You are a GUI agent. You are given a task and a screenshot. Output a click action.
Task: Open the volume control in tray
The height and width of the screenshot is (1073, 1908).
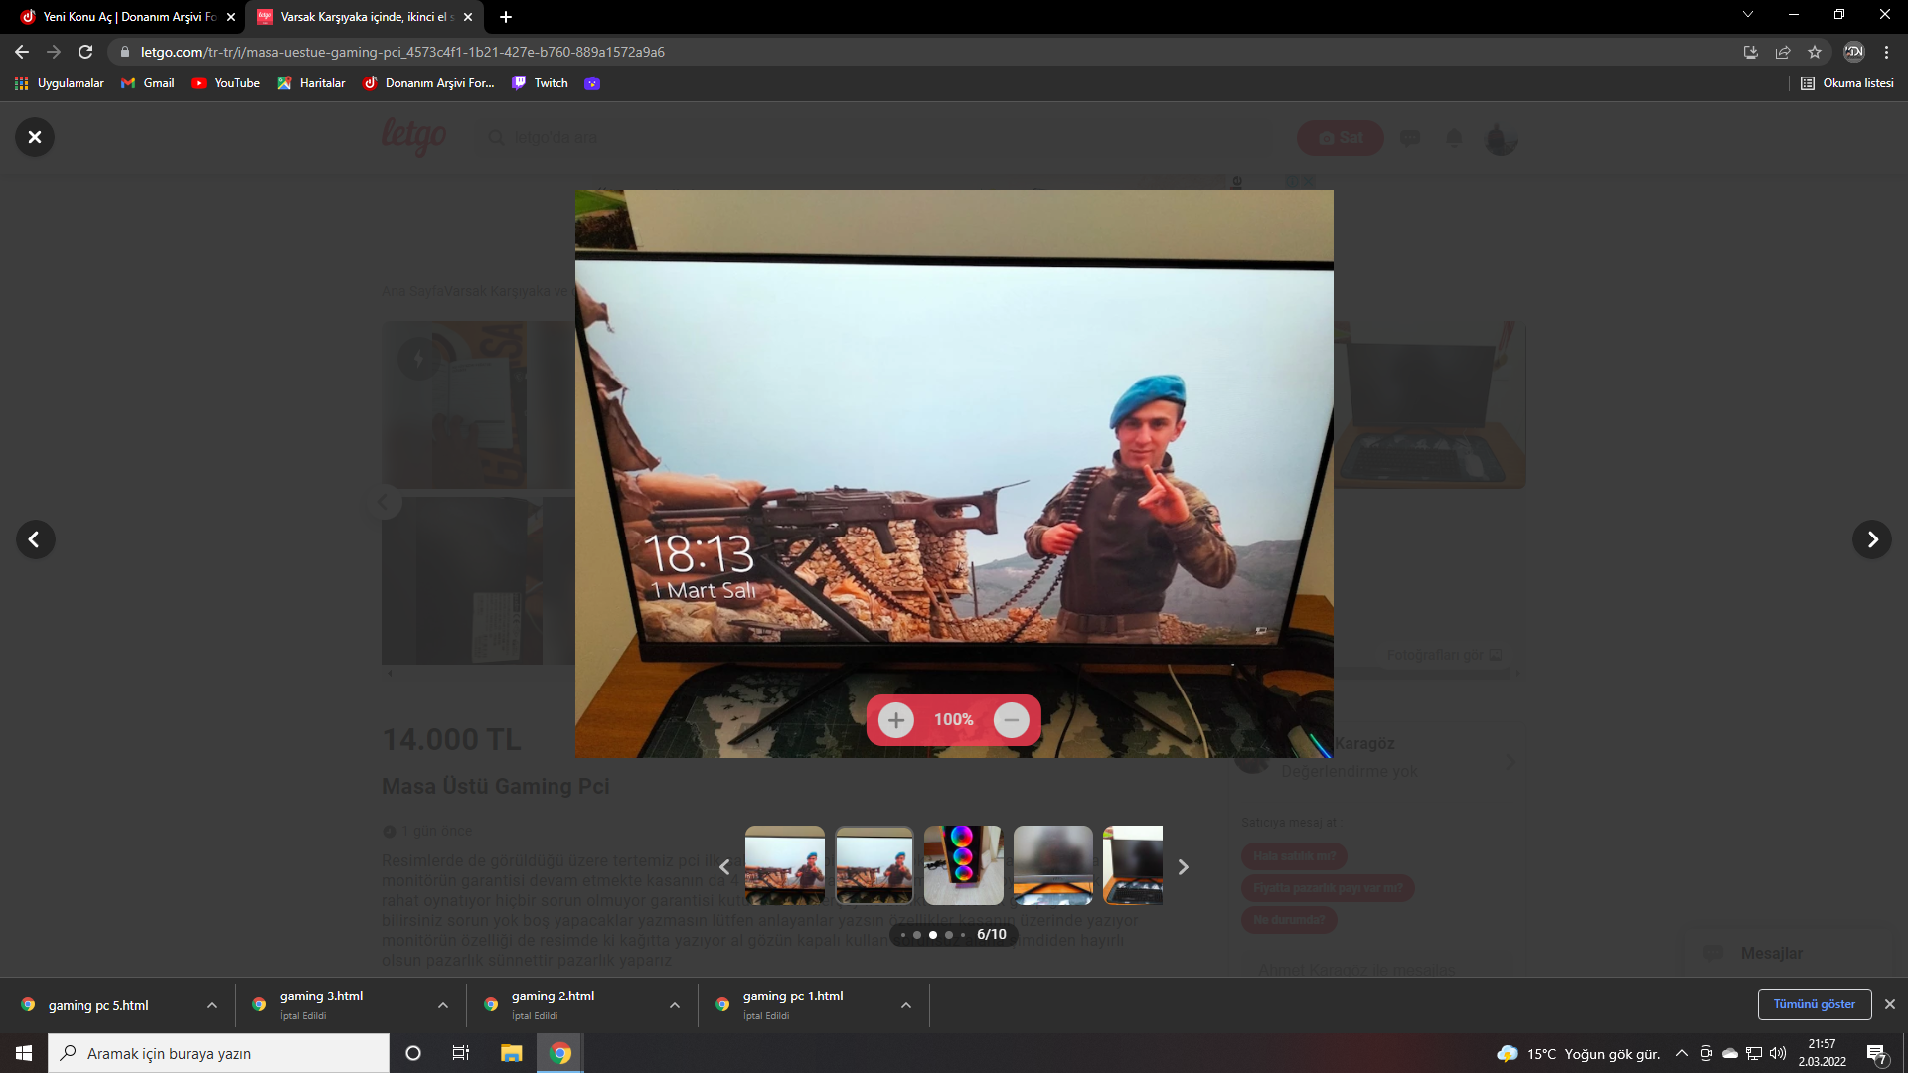coord(1778,1053)
